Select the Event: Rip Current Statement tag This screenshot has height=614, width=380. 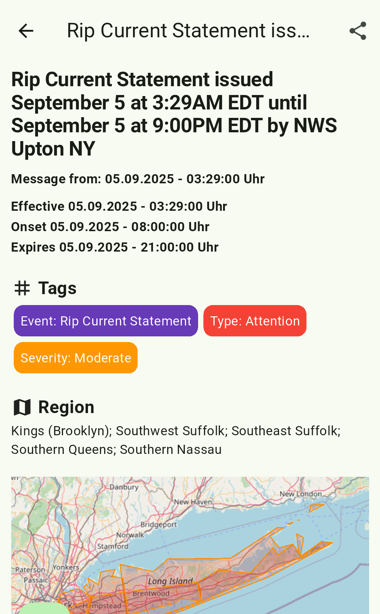click(x=106, y=321)
